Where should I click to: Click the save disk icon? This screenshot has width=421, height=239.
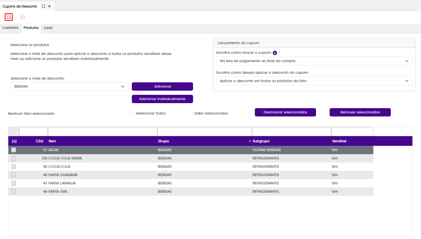pyautogui.click(x=9, y=17)
